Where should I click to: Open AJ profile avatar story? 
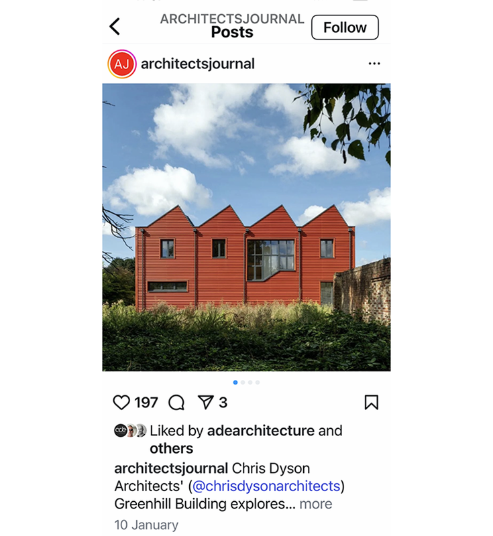tap(122, 64)
